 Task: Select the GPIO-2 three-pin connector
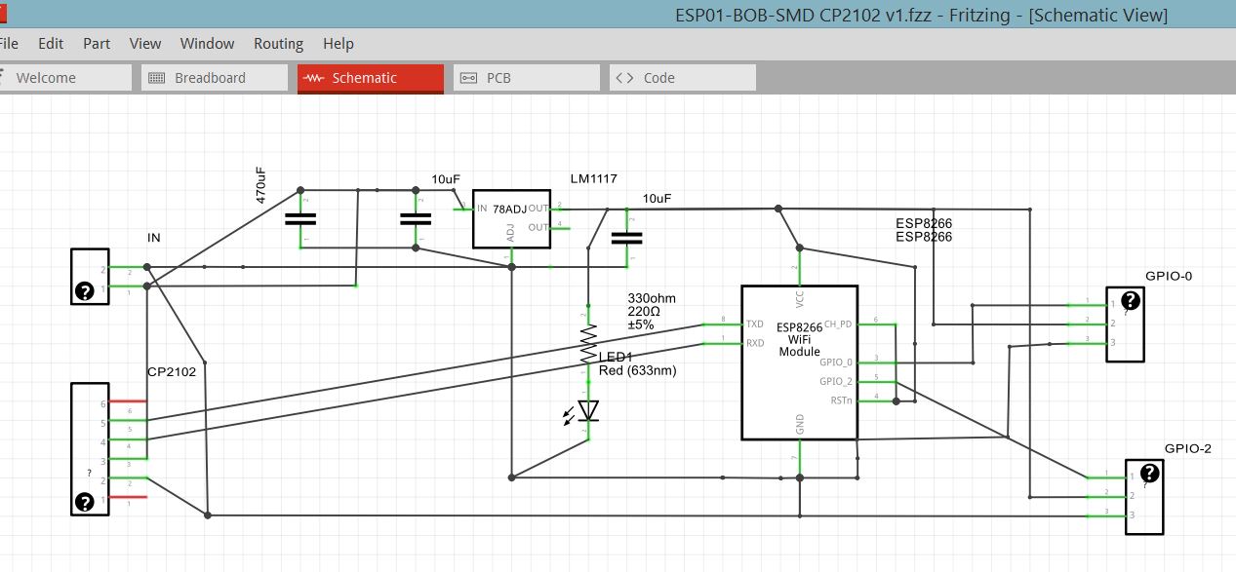1143,497
